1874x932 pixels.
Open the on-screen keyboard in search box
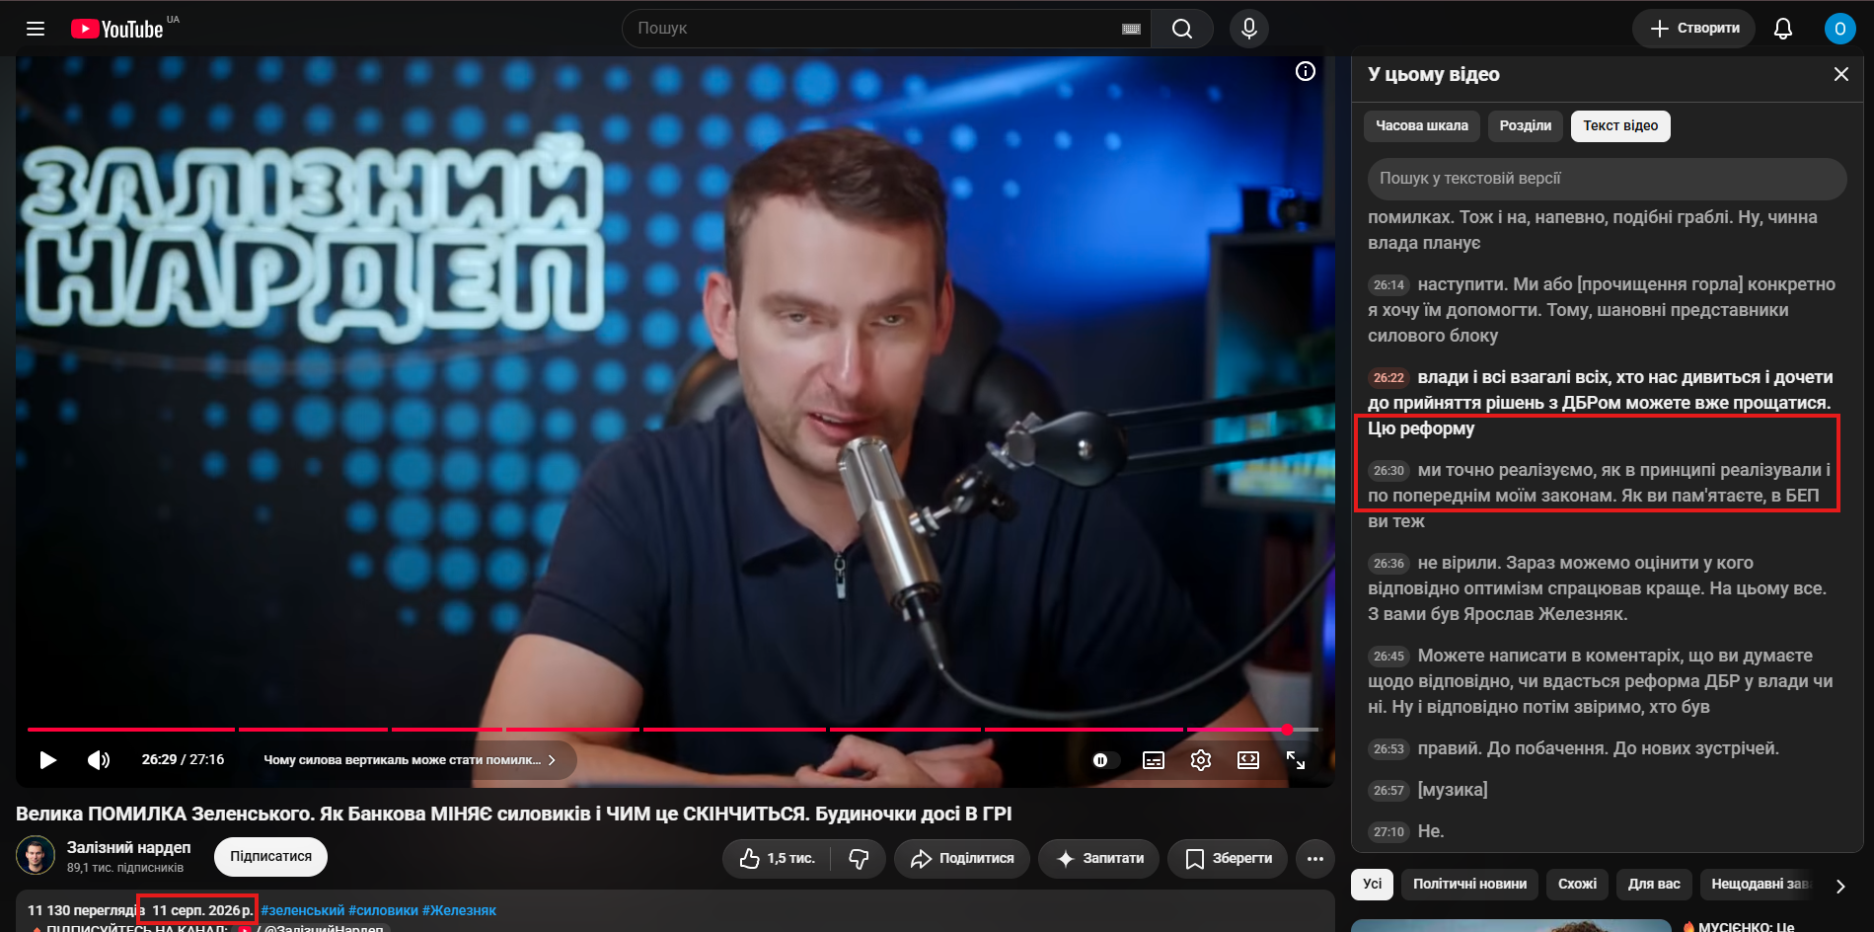[x=1131, y=29]
